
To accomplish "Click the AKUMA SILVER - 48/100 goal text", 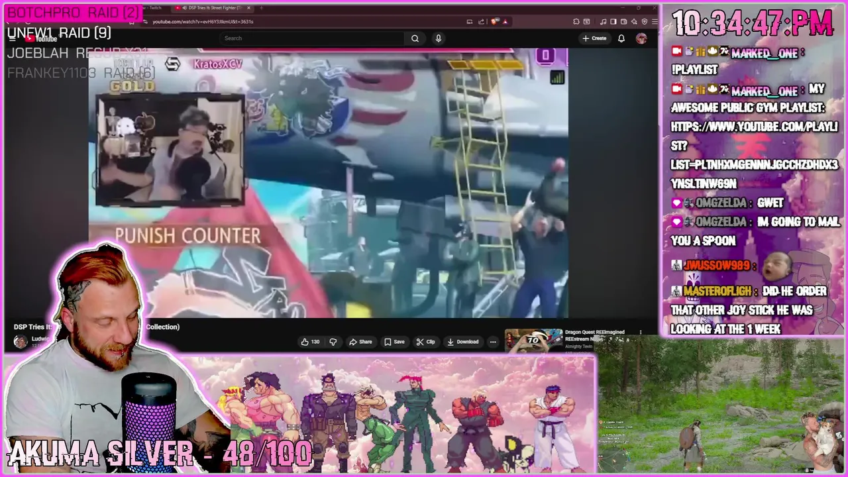I will click(x=160, y=454).
